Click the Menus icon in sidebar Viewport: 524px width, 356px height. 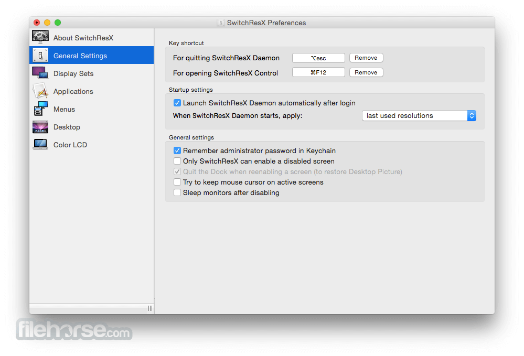(40, 109)
